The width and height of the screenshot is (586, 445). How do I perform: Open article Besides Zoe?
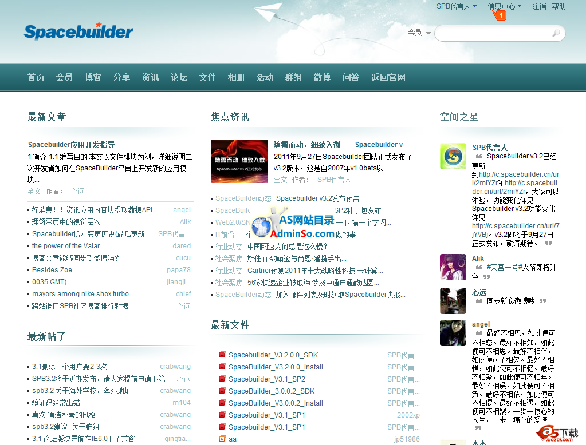(x=52, y=270)
